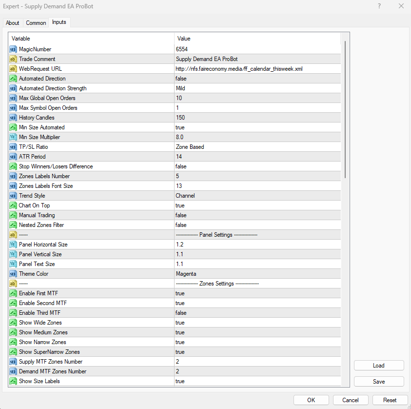Toggle Manual Trading value
Screen dimensions: 411x409
point(257,215)
